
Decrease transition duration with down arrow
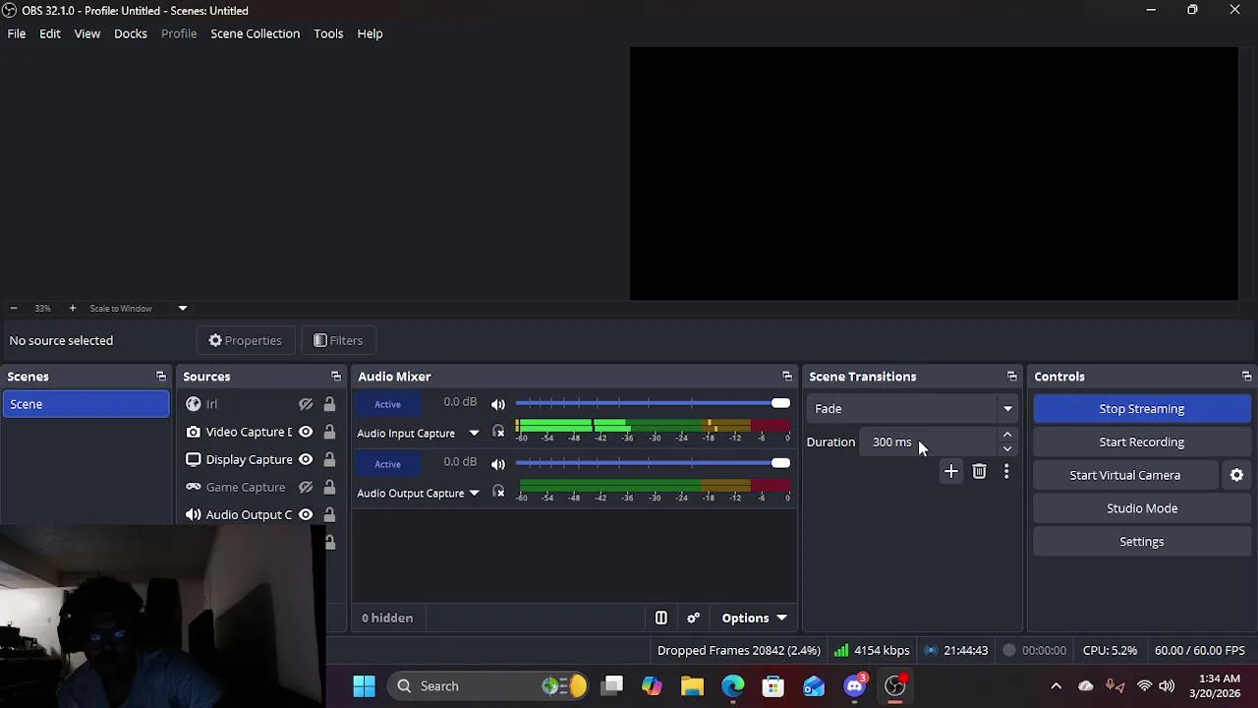point(1007,449)
